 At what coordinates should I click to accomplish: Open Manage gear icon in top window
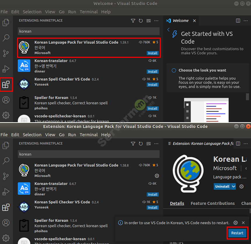pos(6,115)
